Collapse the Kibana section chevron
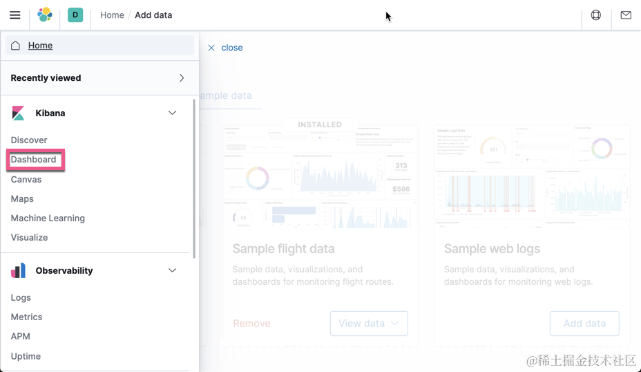 (x=172, y=113)
